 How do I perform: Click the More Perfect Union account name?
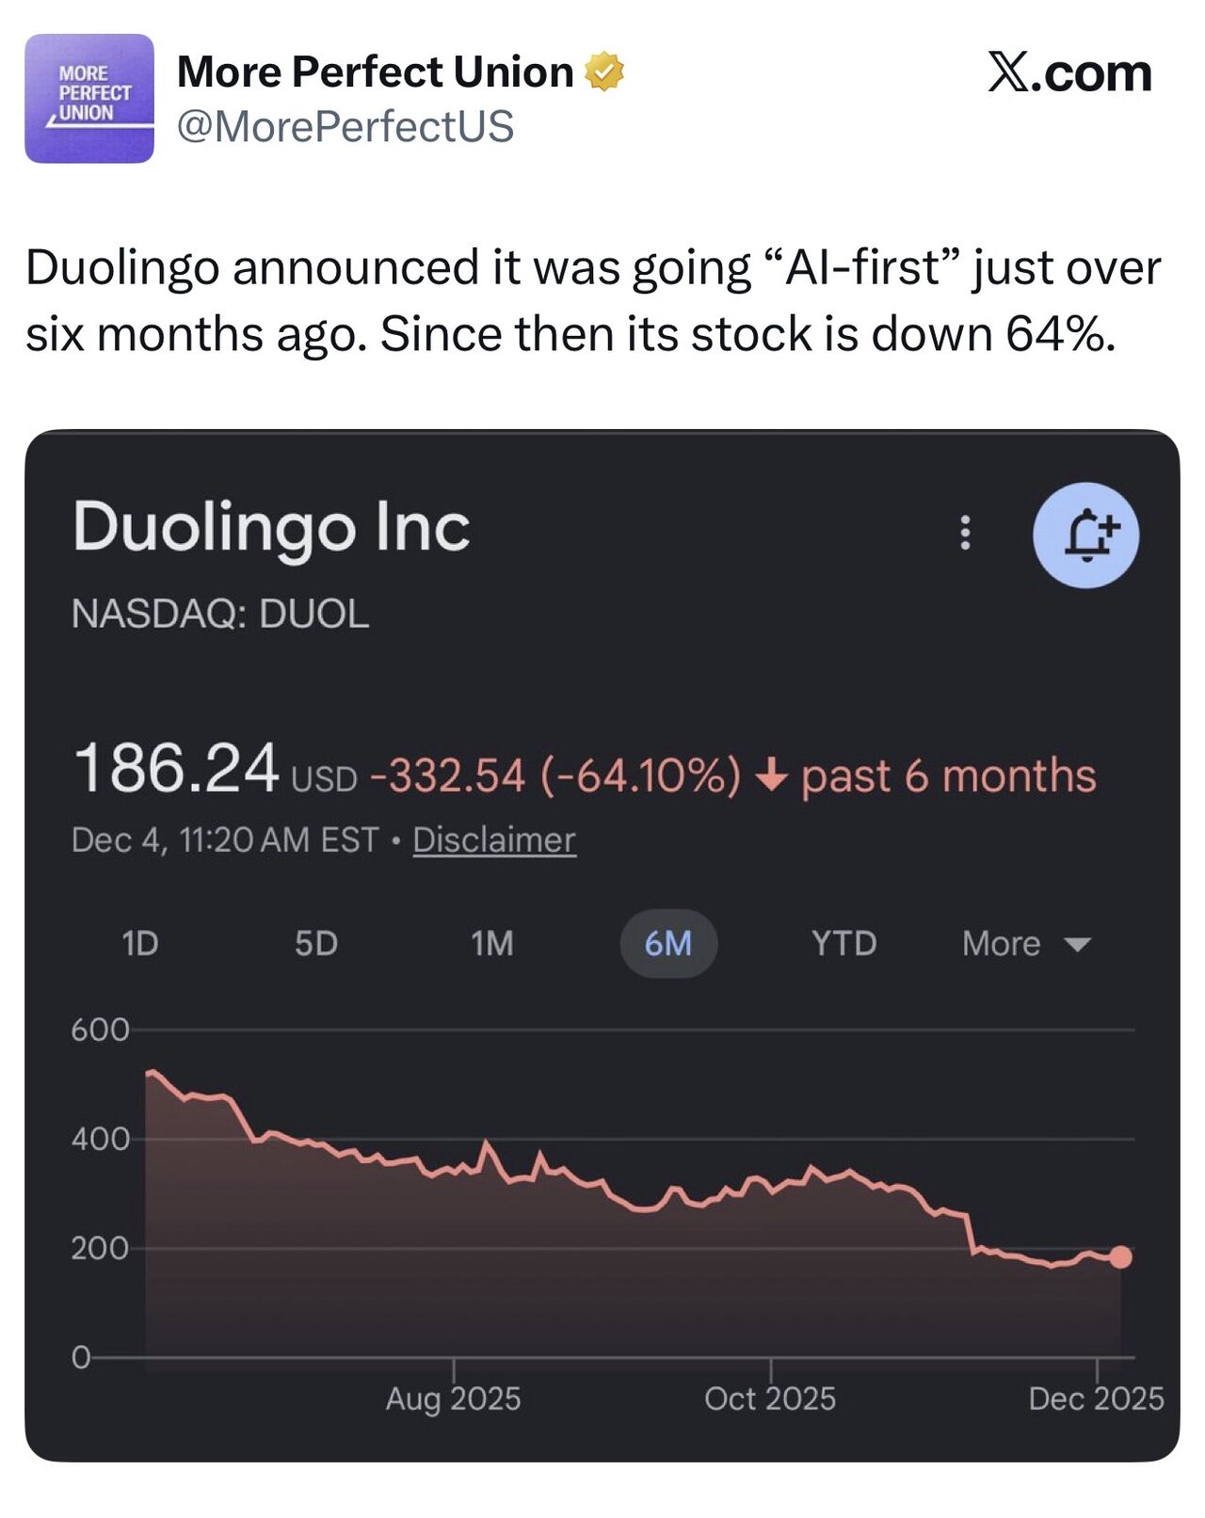click(375, 72)
